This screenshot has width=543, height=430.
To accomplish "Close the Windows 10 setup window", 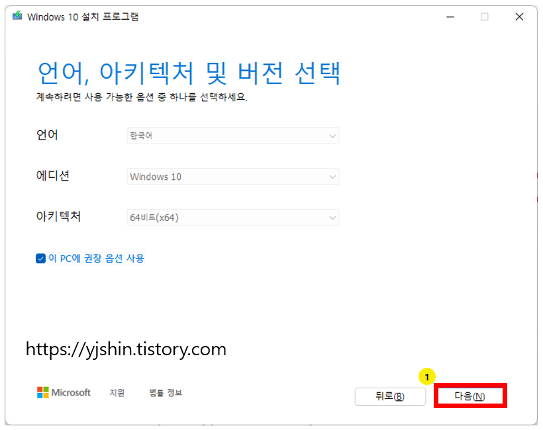I will click(x=519, y=17).
